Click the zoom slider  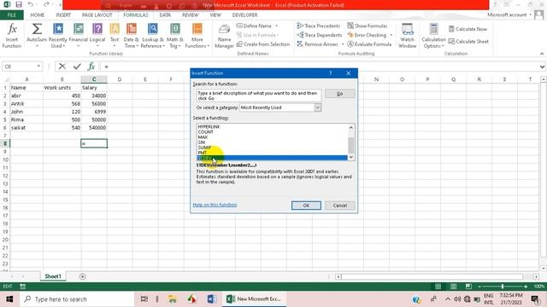(503, 287)
